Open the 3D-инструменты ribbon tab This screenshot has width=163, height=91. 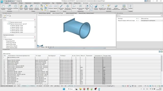(46, 3)
